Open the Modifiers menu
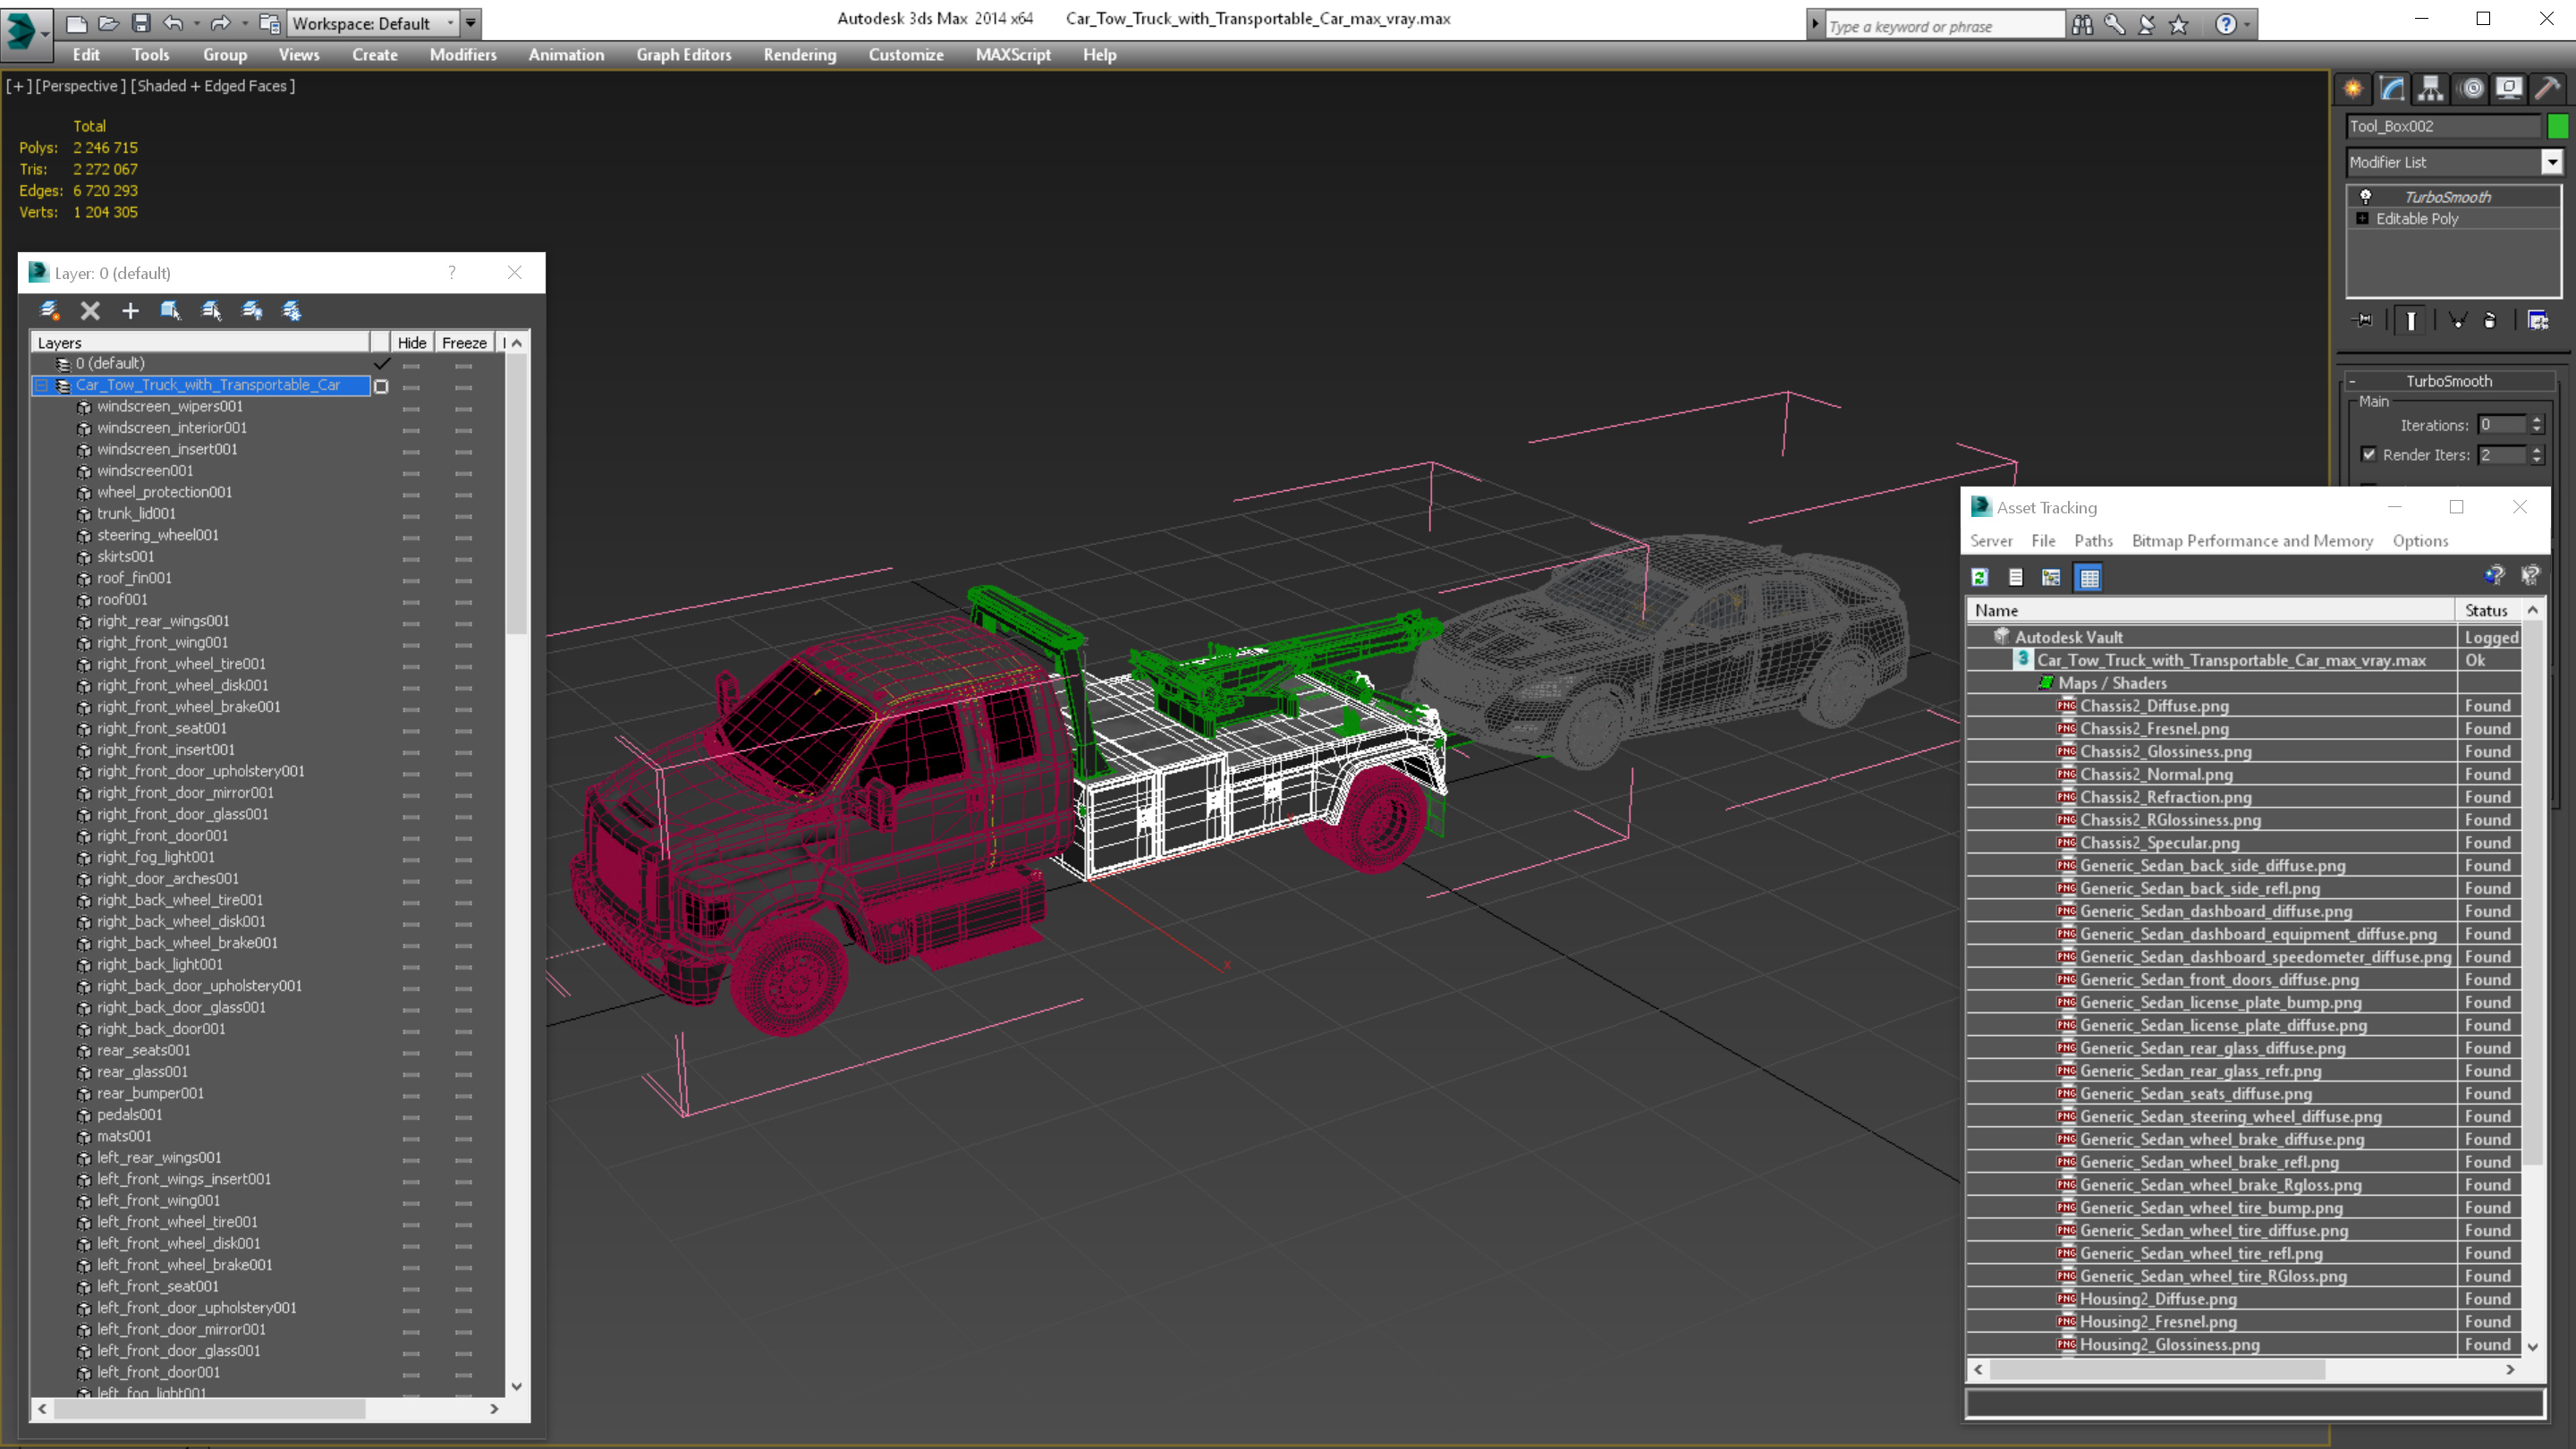The height and width of the screenshot is (1449, 2576). coord(463,55)
